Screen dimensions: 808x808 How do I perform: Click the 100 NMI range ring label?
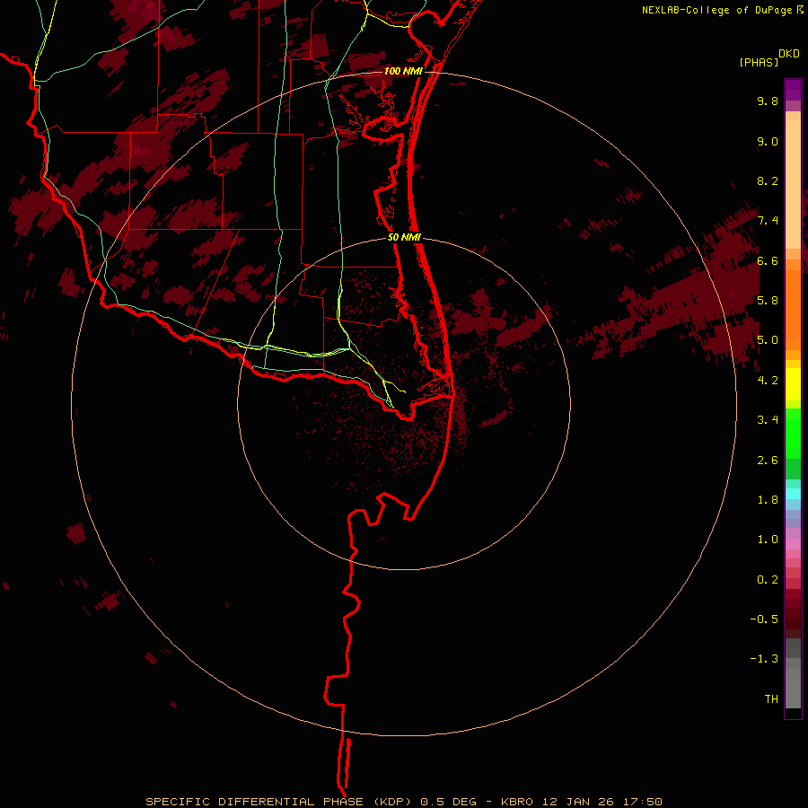(x=403, y=71)
